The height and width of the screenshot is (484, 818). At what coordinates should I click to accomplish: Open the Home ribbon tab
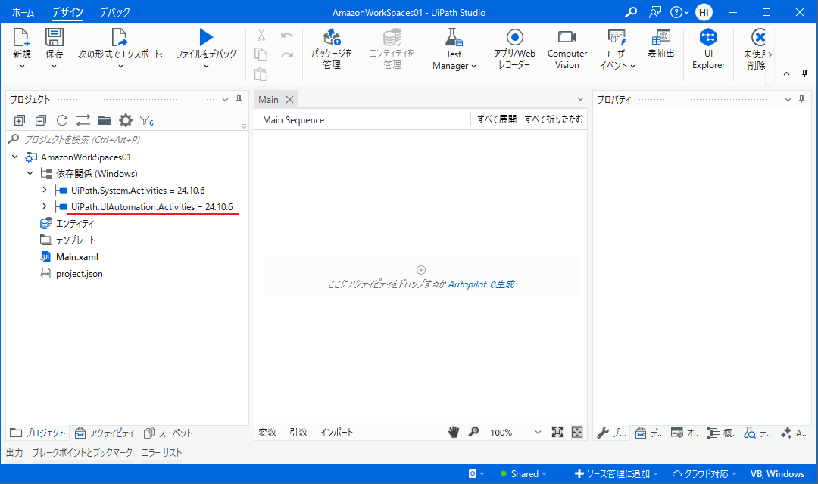click(23, 12)
